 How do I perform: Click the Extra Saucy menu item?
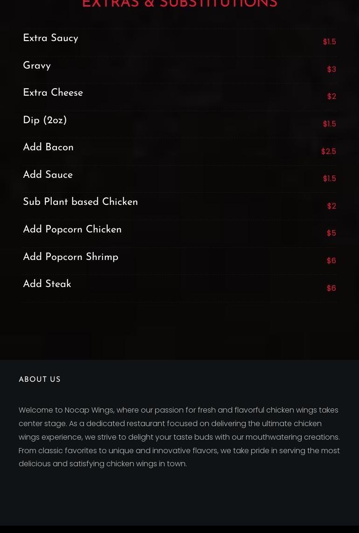click(51, 38)
